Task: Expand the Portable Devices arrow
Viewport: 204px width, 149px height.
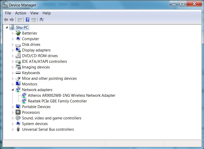Action: point(13,107)
